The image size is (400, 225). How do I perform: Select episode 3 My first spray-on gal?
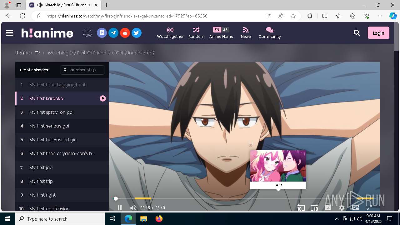pyautogui.click(x=62, y=112)
